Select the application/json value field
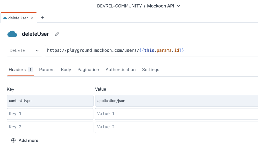This screenshot has width=258, height=153. coord(176,101)
